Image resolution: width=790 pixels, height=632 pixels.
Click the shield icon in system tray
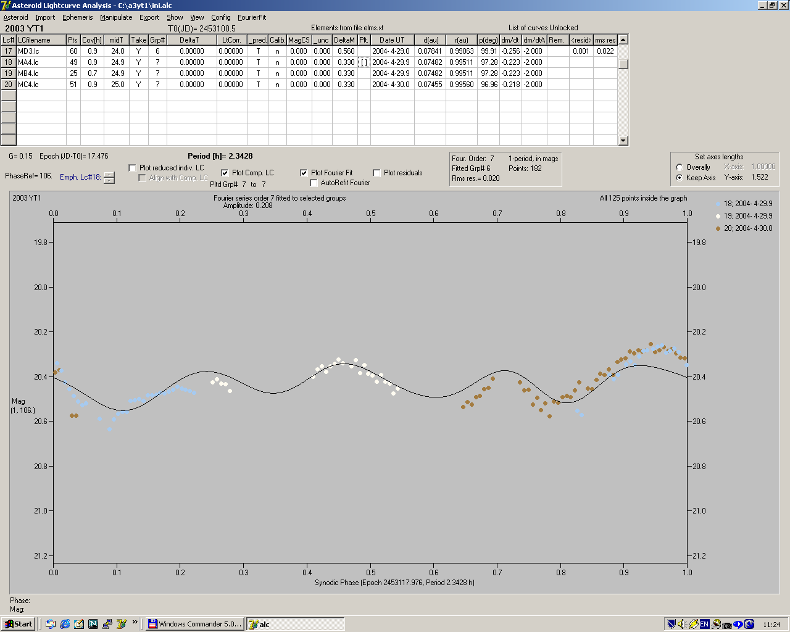671,624
